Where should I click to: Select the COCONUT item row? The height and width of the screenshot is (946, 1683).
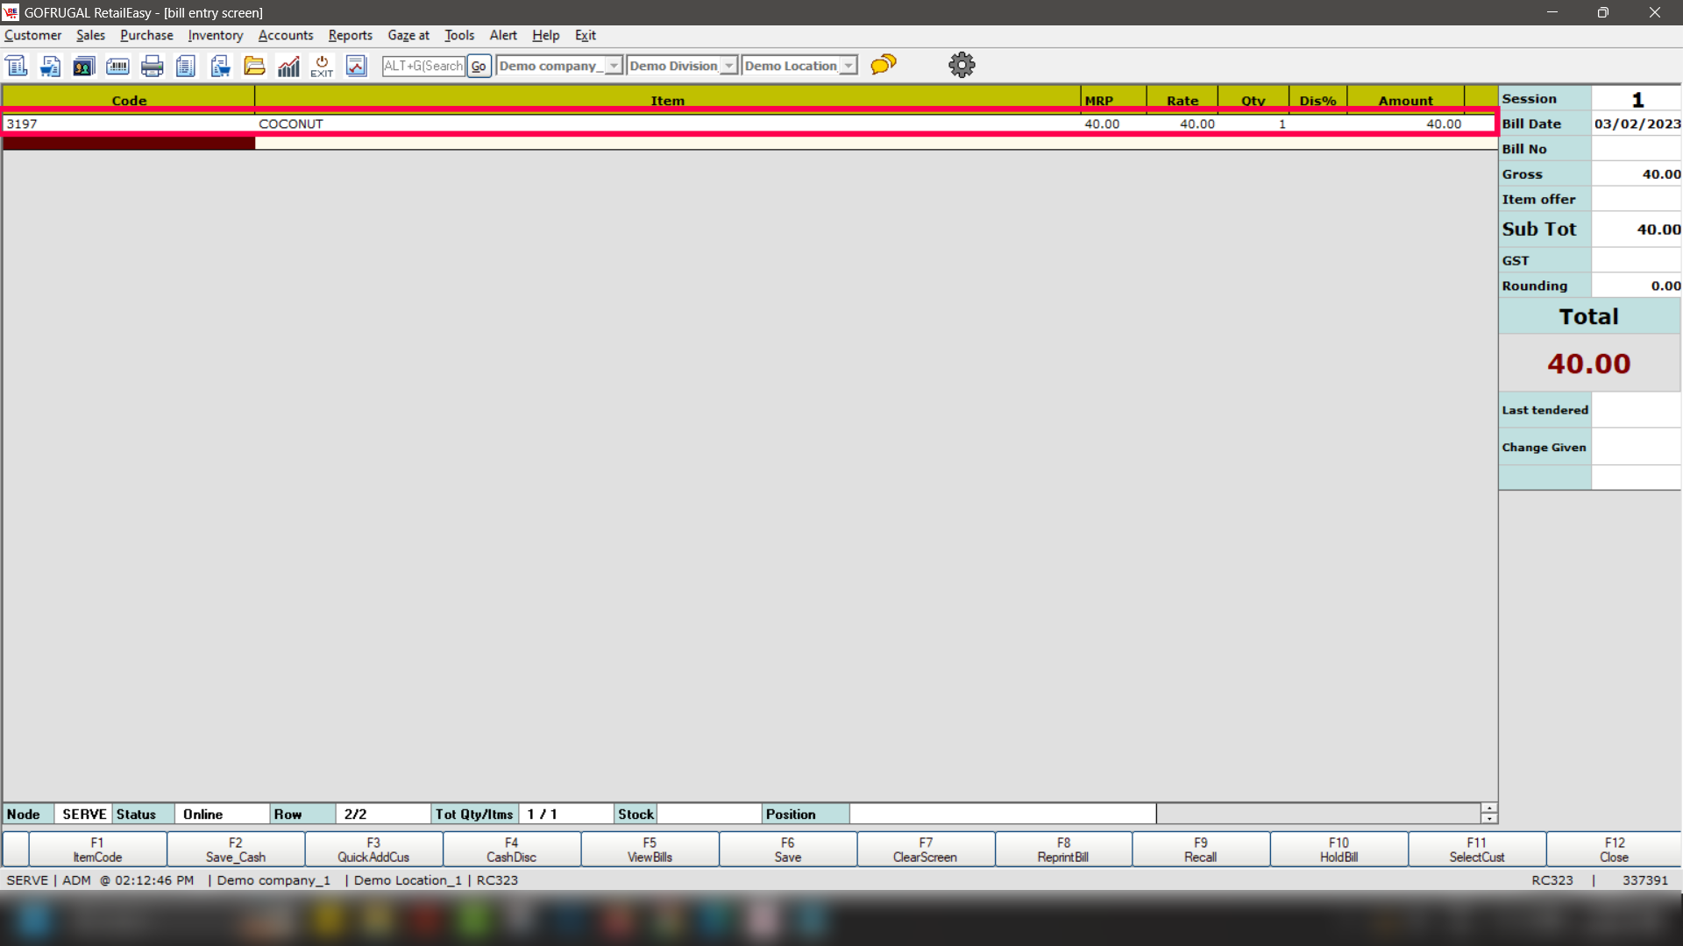click(x=666, y=124)
